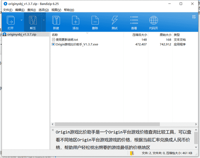Click the Delete (删除) file icon

point(95,20)
